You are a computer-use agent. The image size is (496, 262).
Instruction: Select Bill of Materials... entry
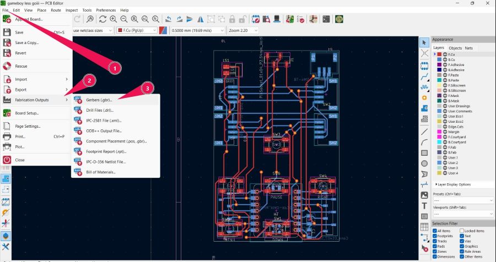(116, 172)
